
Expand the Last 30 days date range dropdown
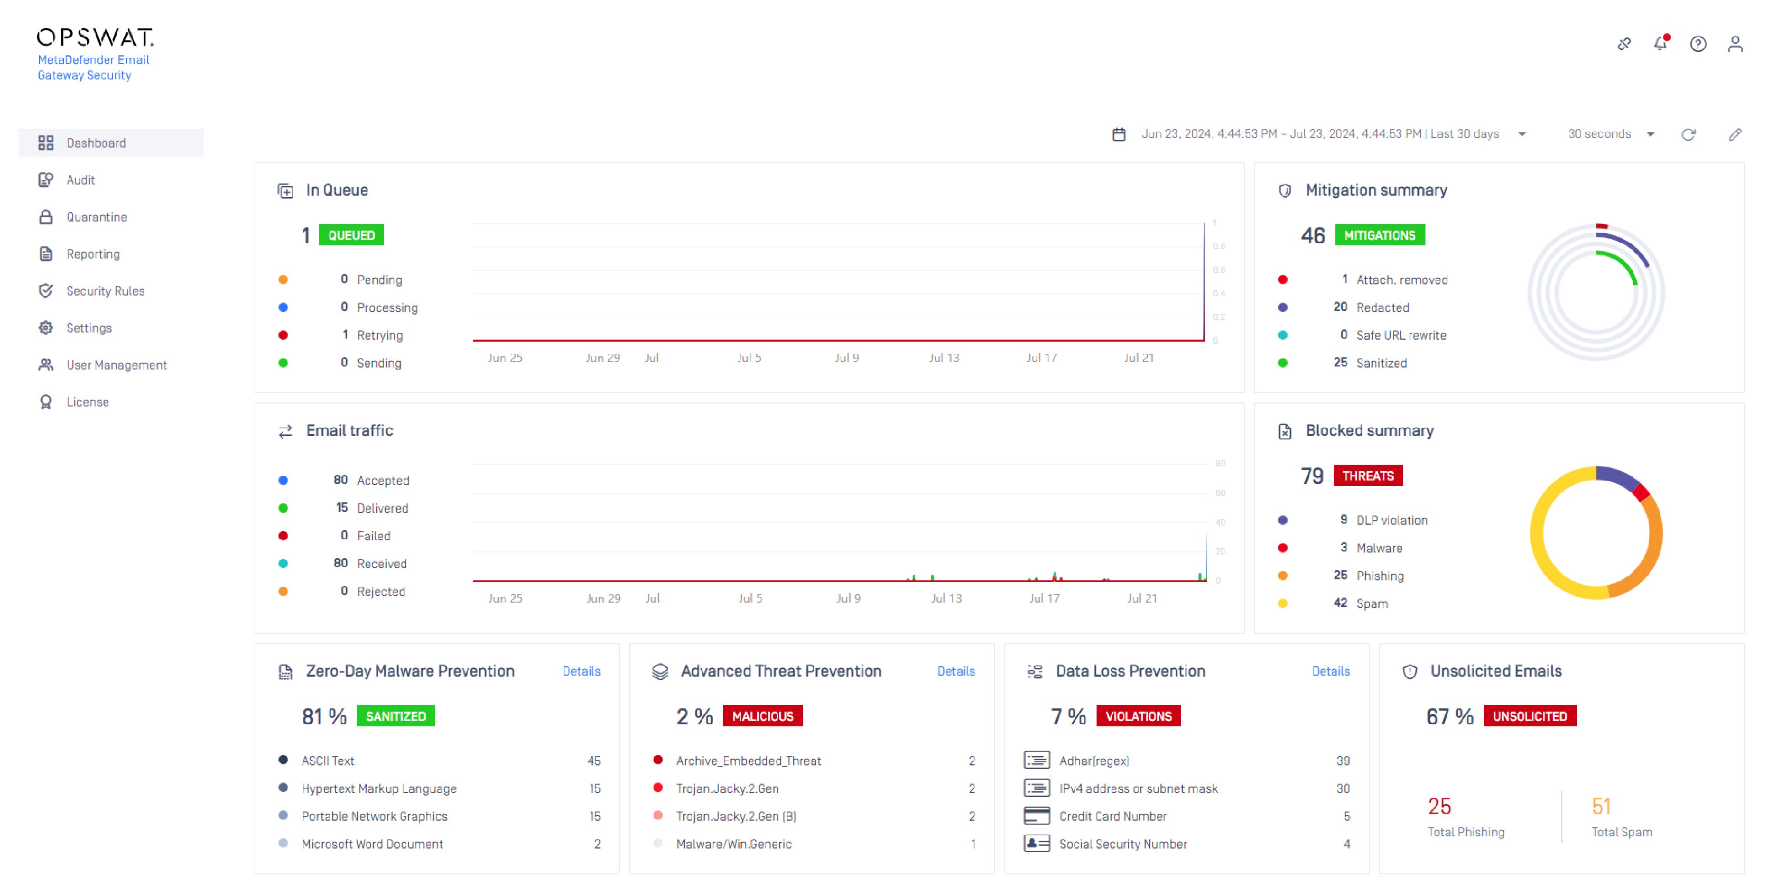tap(1522, 134)
